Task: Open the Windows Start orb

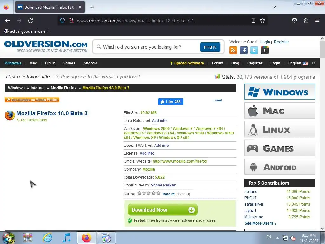Action: click(9, 238)
